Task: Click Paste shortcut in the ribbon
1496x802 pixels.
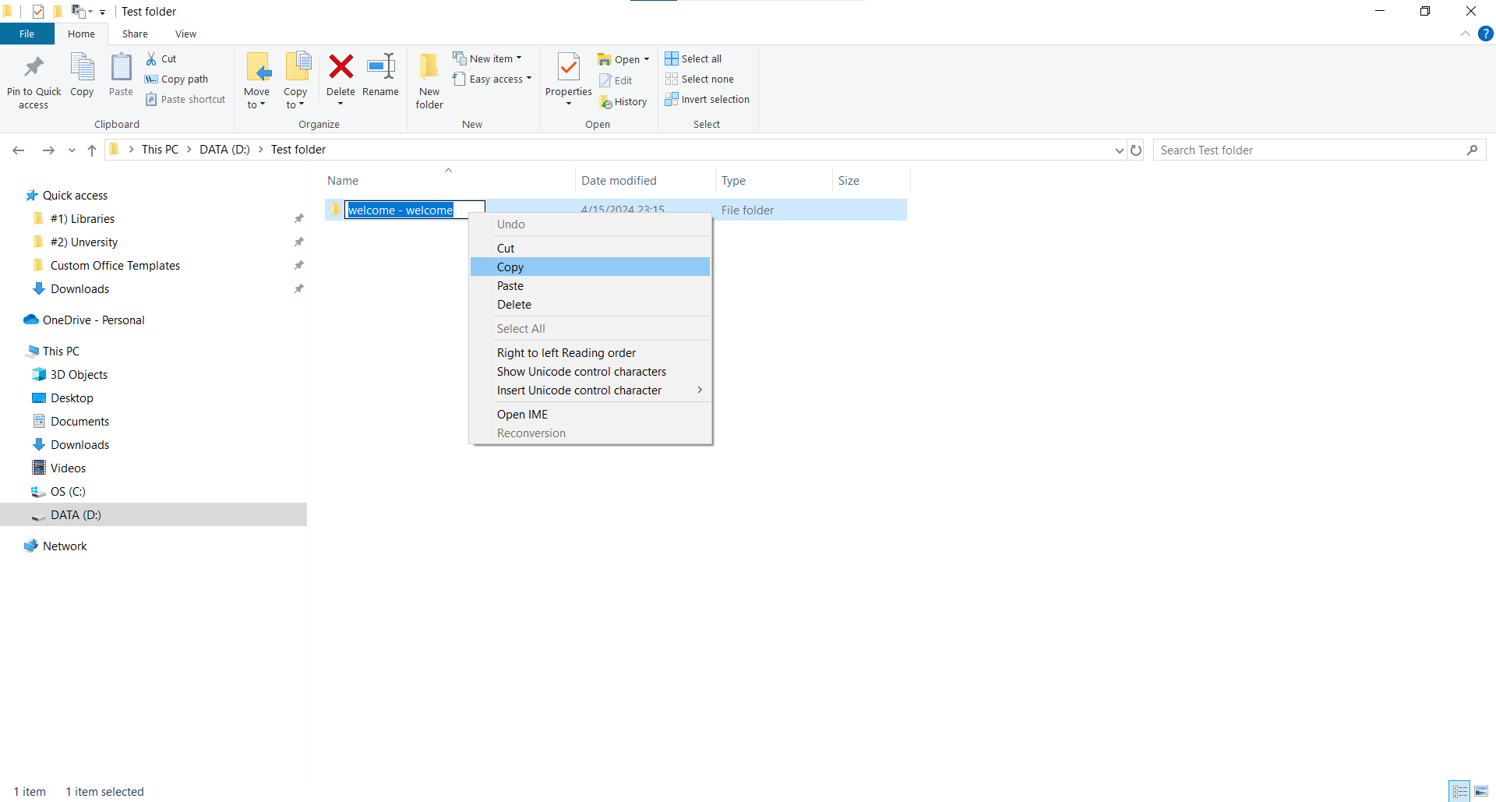Action: pyautogui.click(x=185, y=99)
